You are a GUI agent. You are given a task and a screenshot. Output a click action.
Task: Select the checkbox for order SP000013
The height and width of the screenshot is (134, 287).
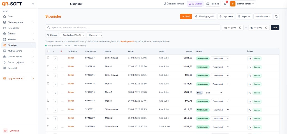(x=48, y=92)
